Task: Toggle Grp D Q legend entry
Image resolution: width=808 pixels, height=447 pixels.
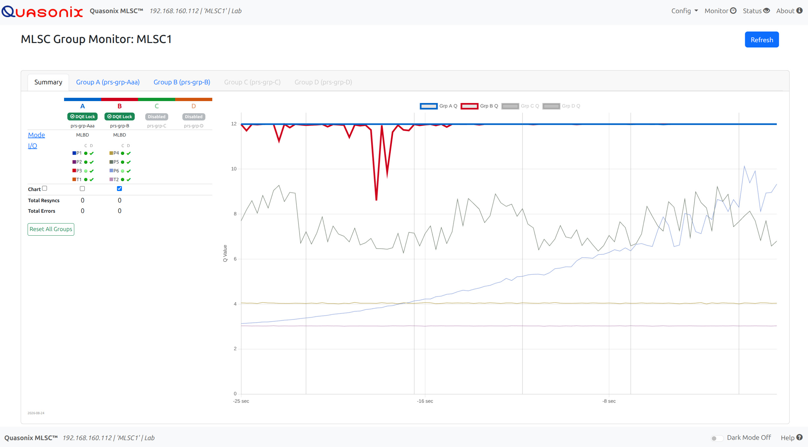Action: 561,106
